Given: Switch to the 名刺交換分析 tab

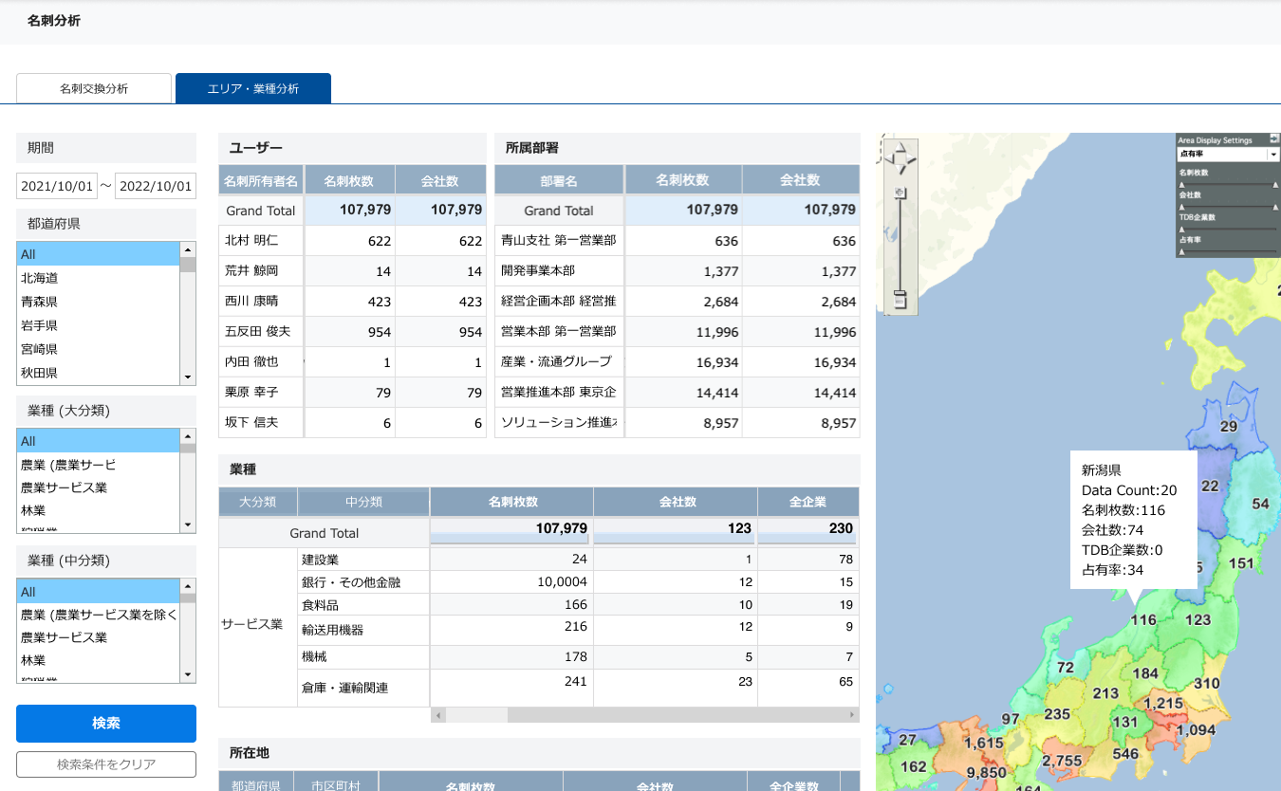Looking at the screenshot, I should (x=94, y=88).
